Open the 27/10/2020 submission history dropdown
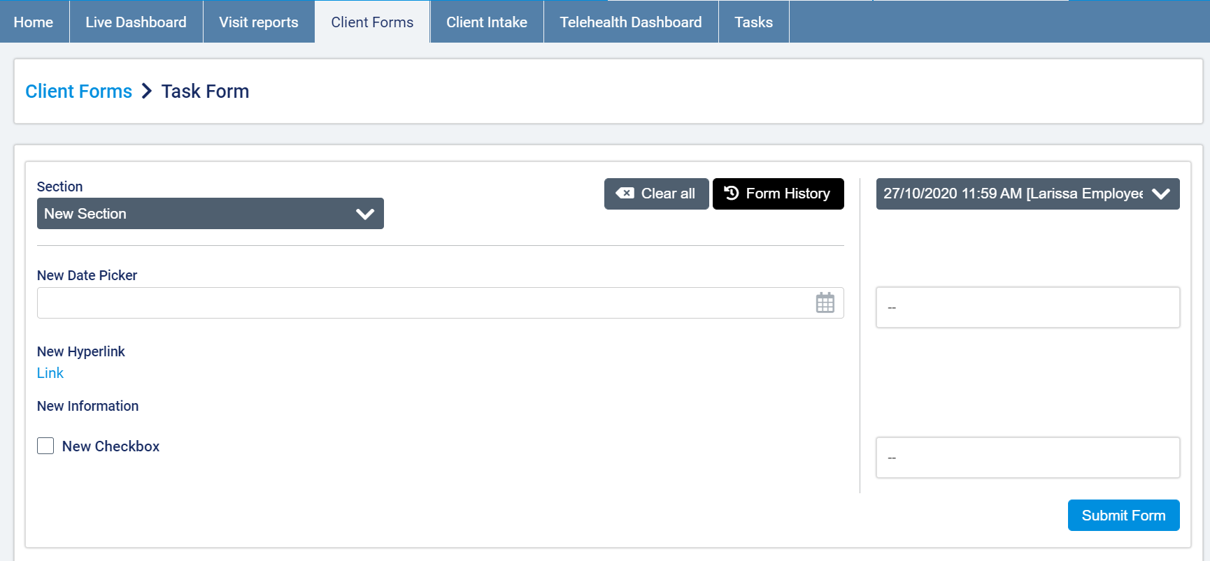 [x=1027, y=194]
